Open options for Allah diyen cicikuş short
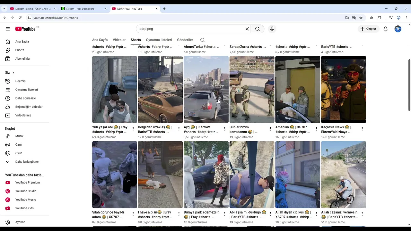 [x=316, y=214]
